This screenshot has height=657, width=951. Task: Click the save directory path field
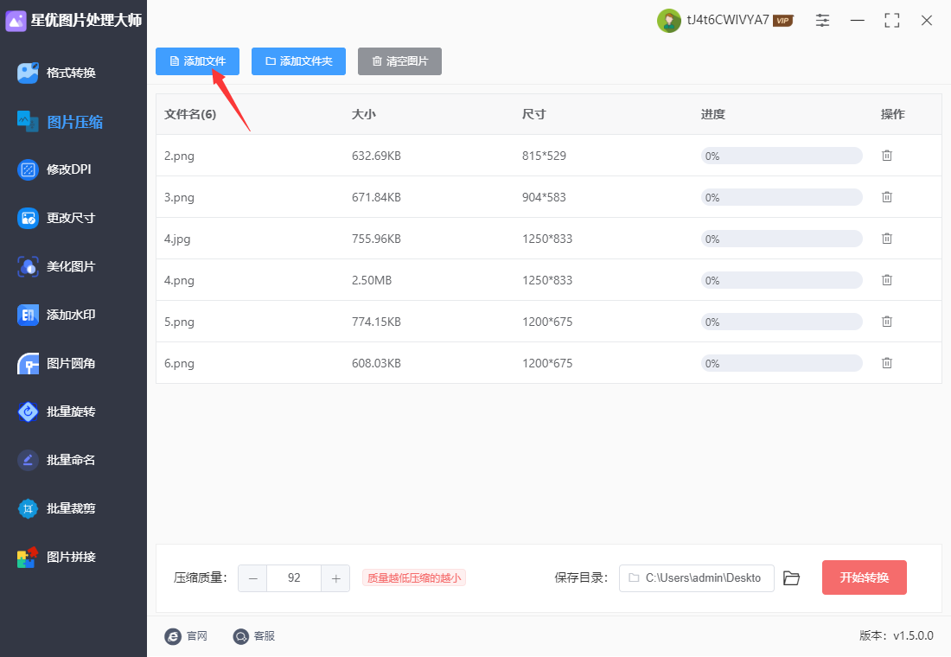(x=696, y=578)
